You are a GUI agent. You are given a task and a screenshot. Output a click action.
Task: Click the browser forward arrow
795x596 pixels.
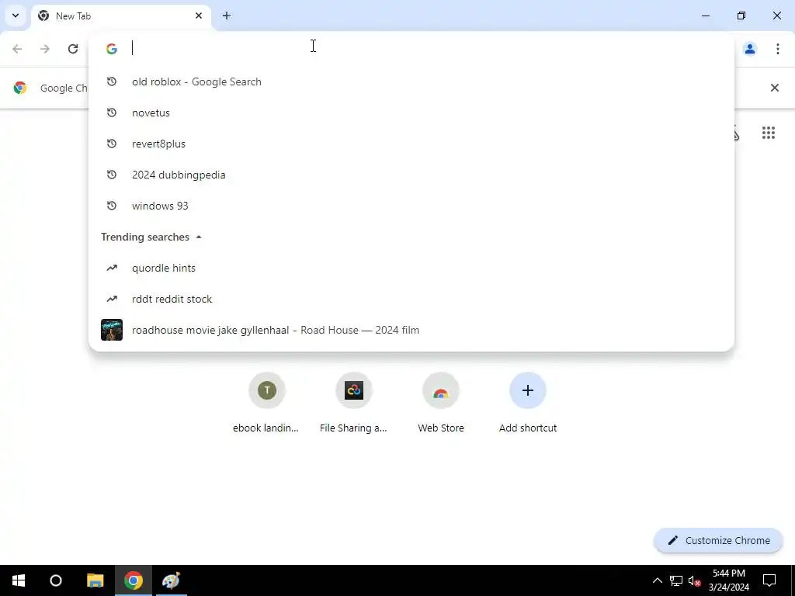pyautogui.click(x=45, y=49)
